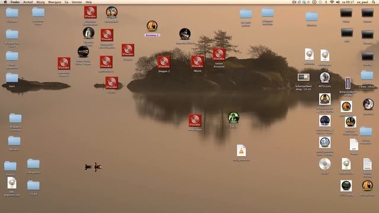This screenshot has height=213, width=379.
Task: Open the Utilities folder
Action: point(311,17)
